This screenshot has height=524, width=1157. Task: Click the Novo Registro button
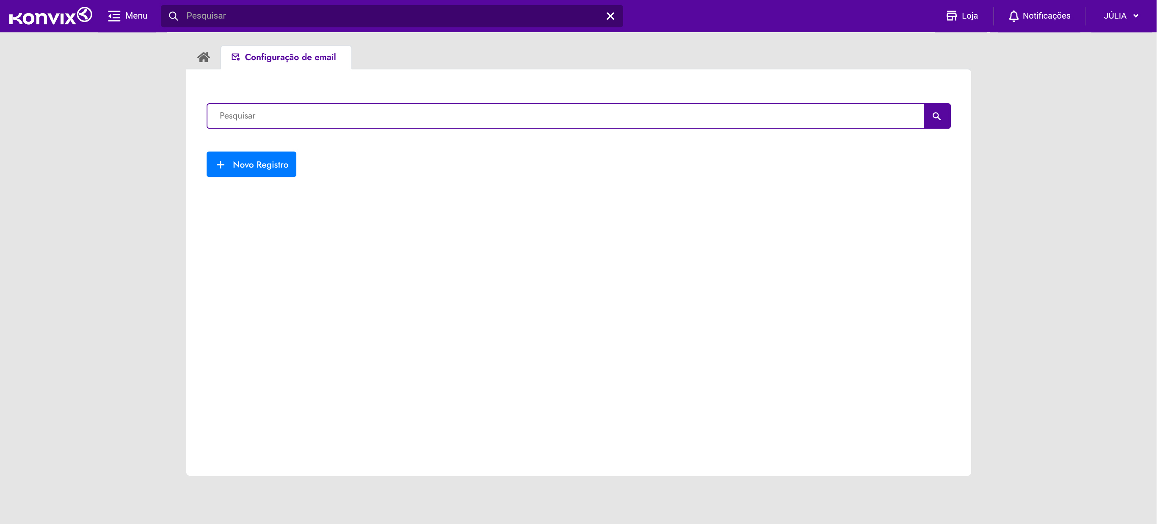251,164
